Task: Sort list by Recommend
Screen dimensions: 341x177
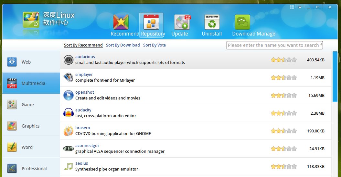Action: coord(83,45)
